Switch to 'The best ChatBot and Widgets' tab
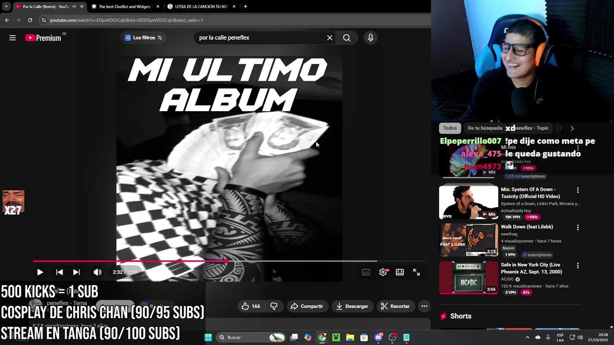The height and width of the screenshot is (345, 614). (125, 7)
